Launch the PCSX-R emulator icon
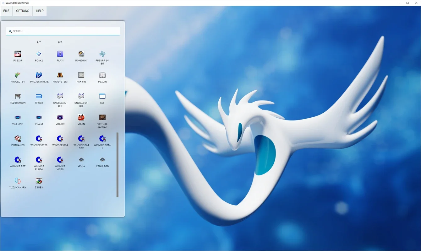 pyautogui.click(x=18, y=54)
